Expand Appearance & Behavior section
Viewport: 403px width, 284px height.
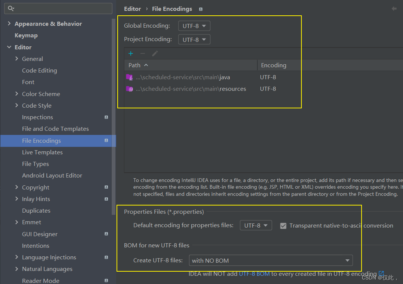[x=9, y=24]
